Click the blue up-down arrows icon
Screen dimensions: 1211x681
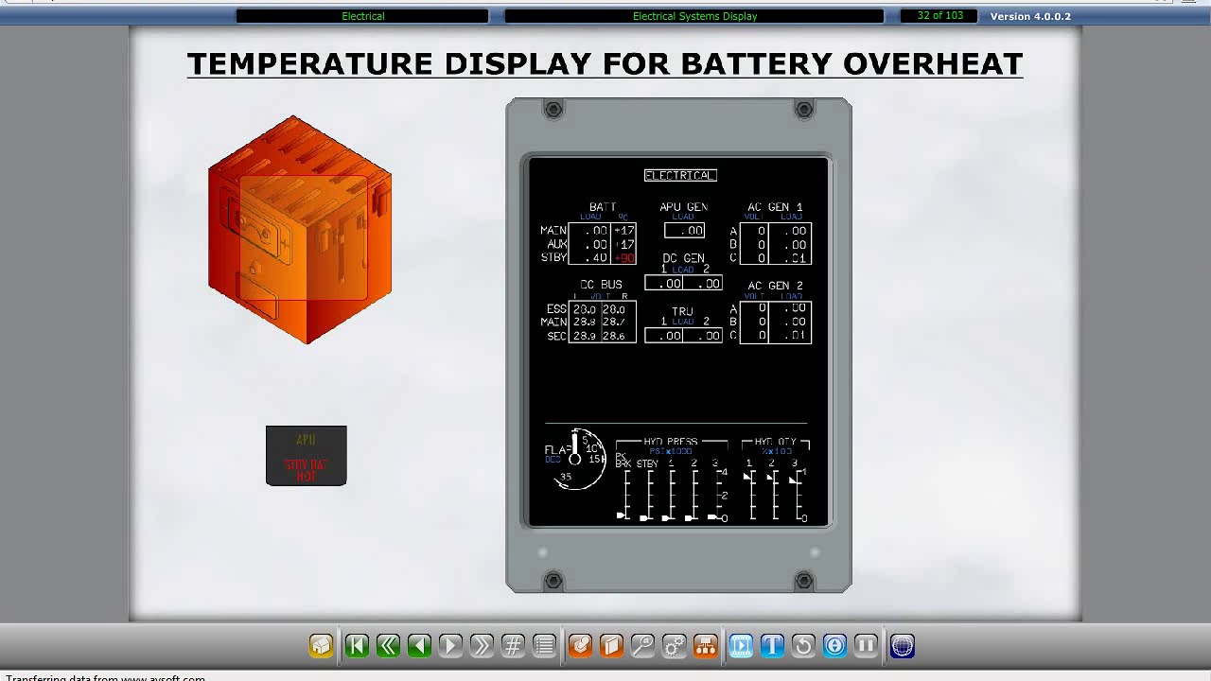tap(834, 646)
